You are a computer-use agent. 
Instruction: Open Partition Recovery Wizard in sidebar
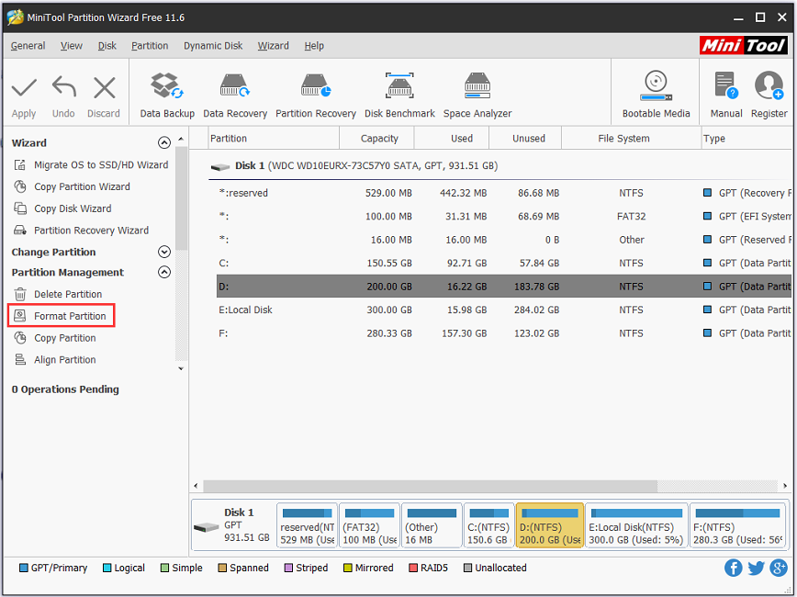click(x=82, y=231)
